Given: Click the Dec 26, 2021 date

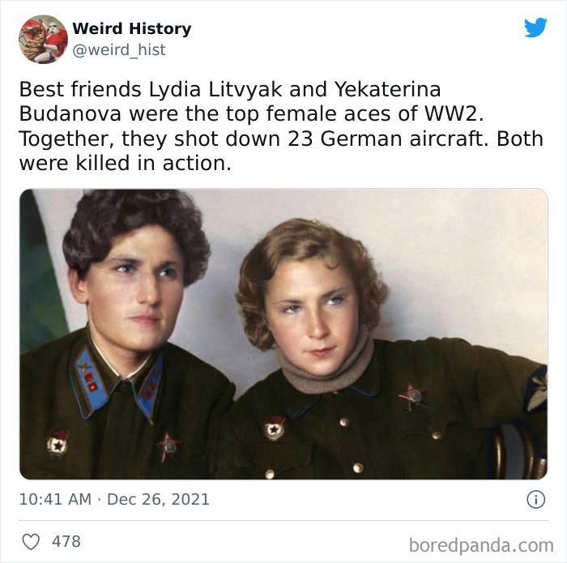Looking at the screenshot, I should coord(159,499).
